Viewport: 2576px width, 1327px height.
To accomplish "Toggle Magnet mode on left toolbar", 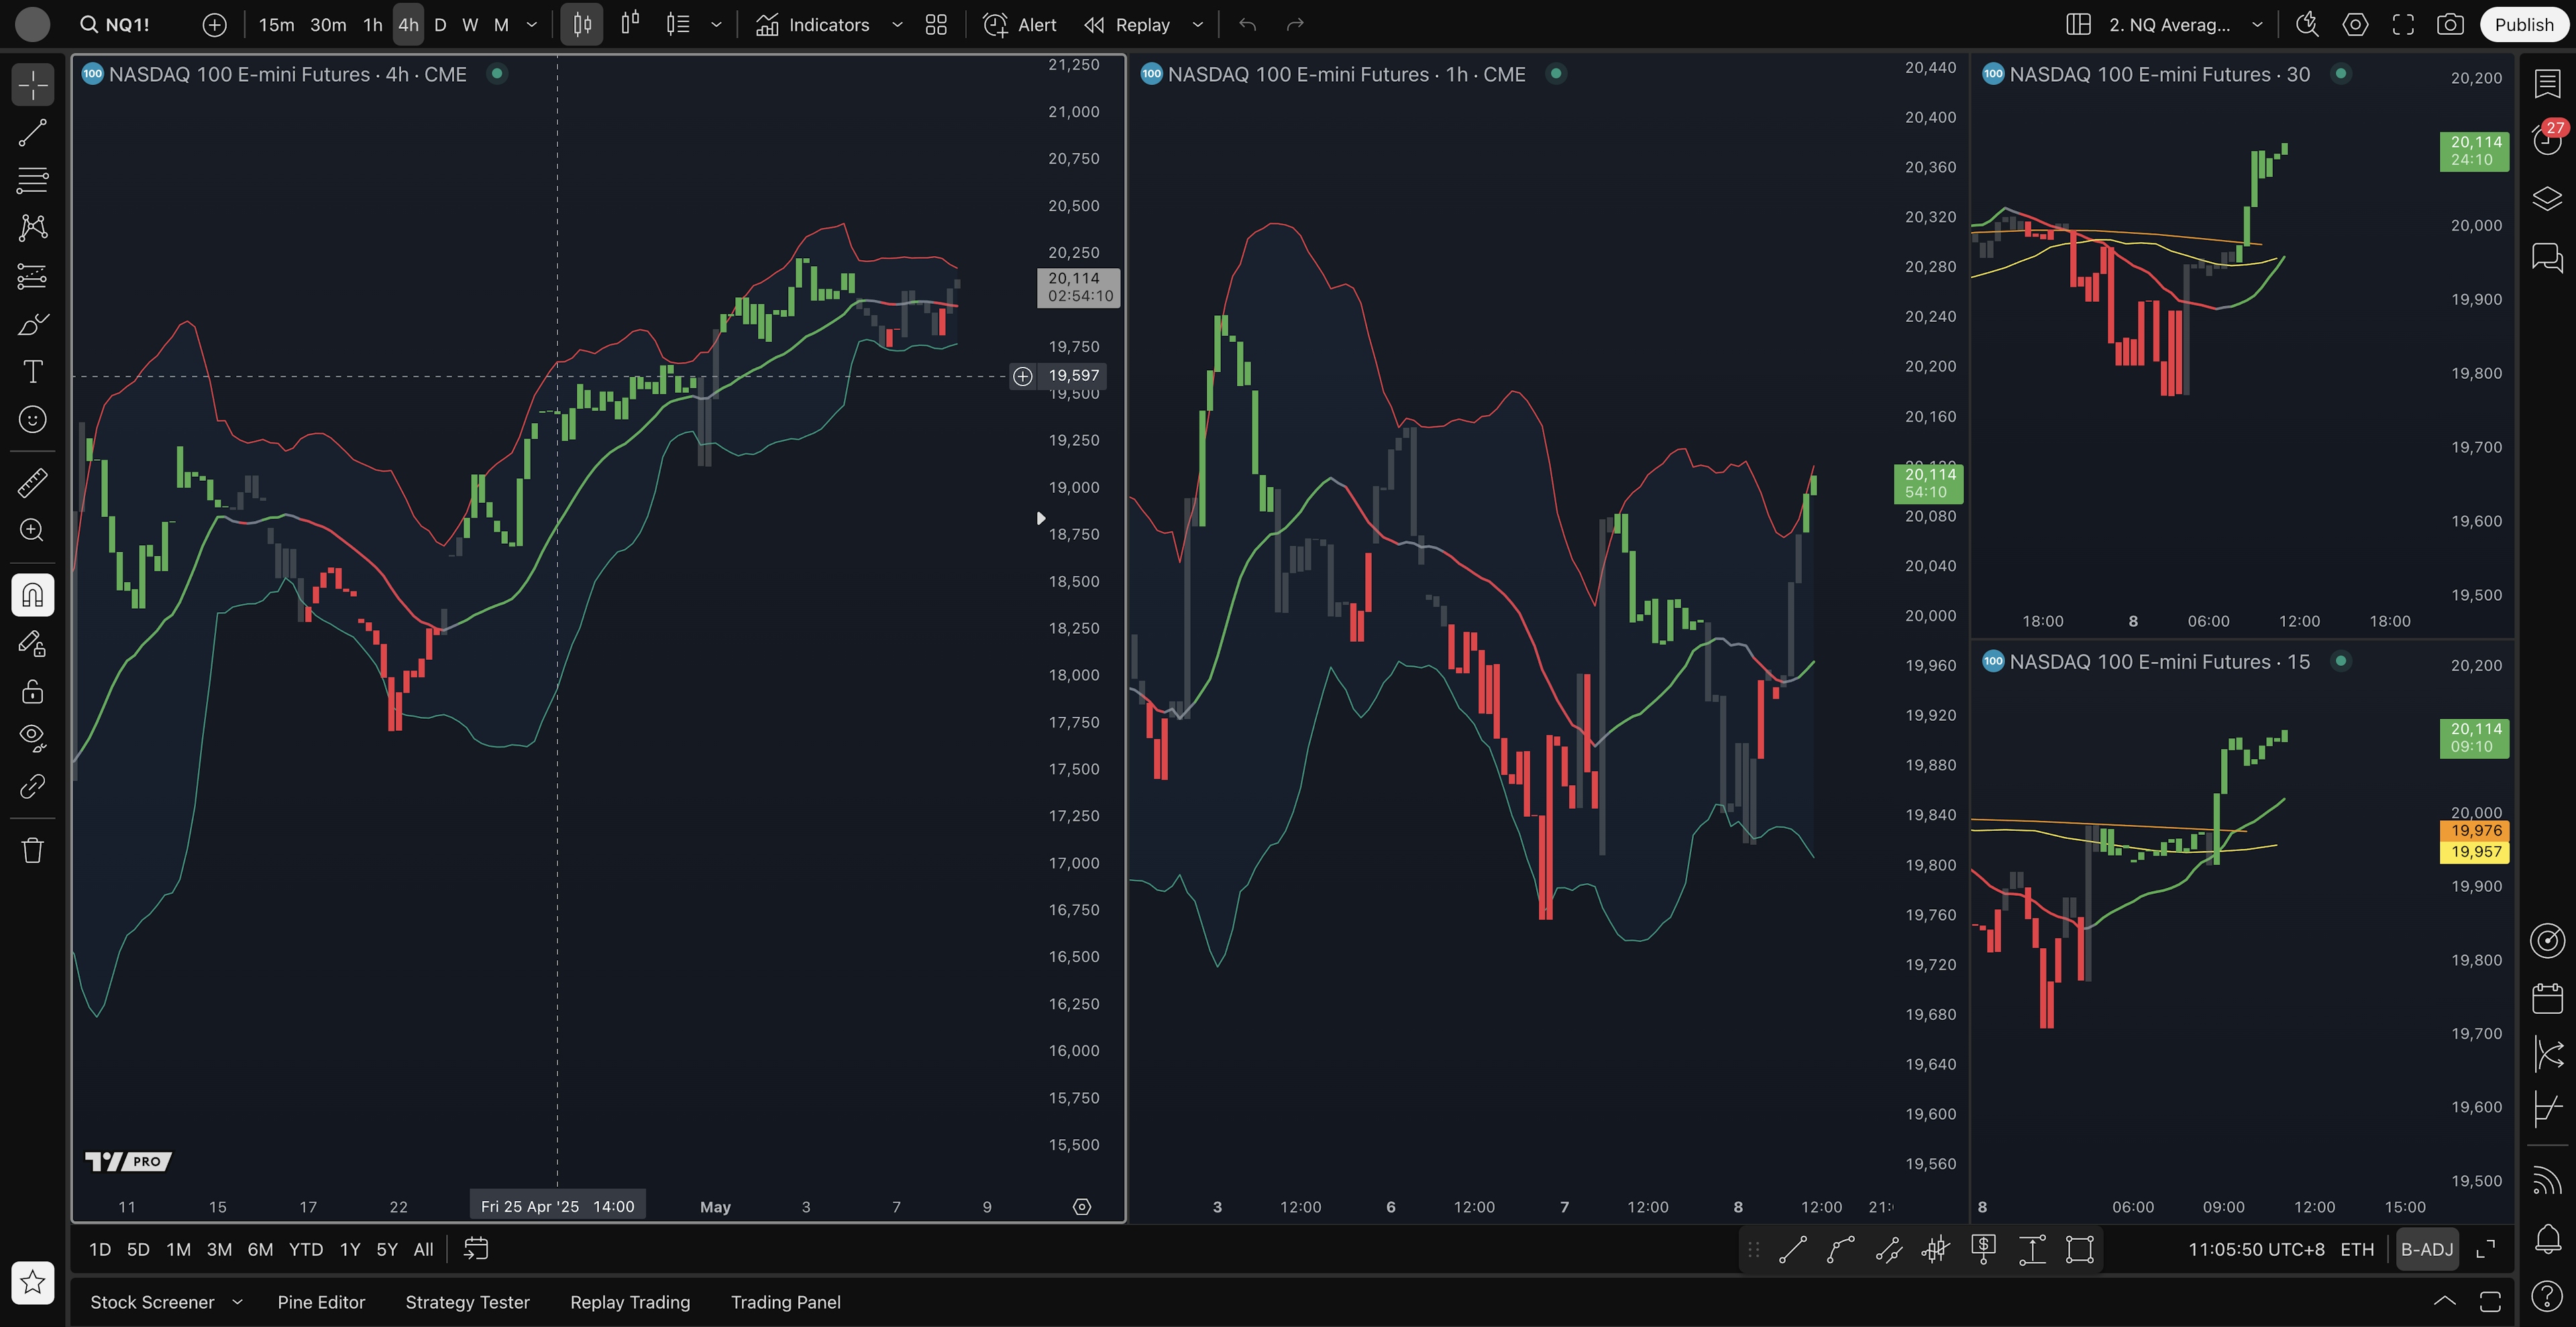I will pos(32,595).
